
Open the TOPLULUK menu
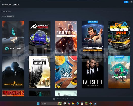(x=6, y=5)
